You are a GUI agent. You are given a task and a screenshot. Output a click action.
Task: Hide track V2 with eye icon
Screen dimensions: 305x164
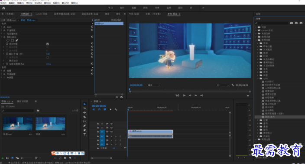(111, 128)
